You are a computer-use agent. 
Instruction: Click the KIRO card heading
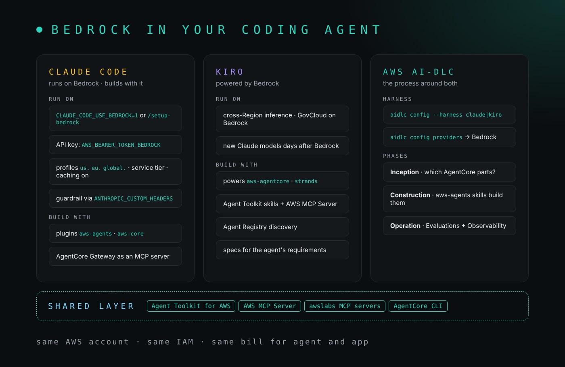point(230,72)
